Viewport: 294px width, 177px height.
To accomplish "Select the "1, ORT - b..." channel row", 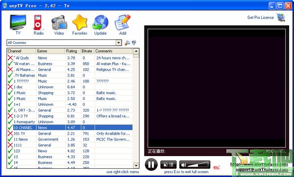I will click(70, 110).
